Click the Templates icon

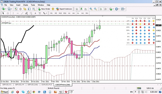[x=122, y=9]
